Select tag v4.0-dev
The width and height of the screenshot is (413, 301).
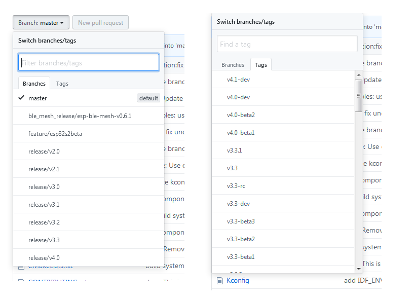(x=283, y=97)
